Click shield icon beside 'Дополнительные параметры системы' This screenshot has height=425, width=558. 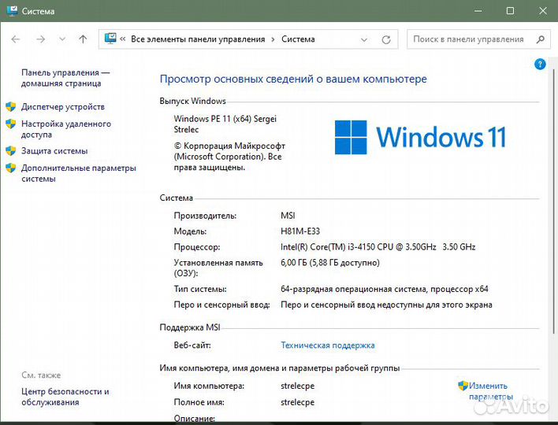(x=11, y=168)
